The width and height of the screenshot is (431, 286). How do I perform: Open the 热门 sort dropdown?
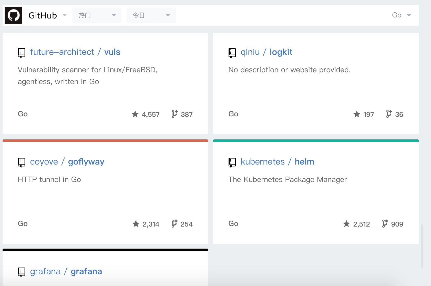(97, 15)
